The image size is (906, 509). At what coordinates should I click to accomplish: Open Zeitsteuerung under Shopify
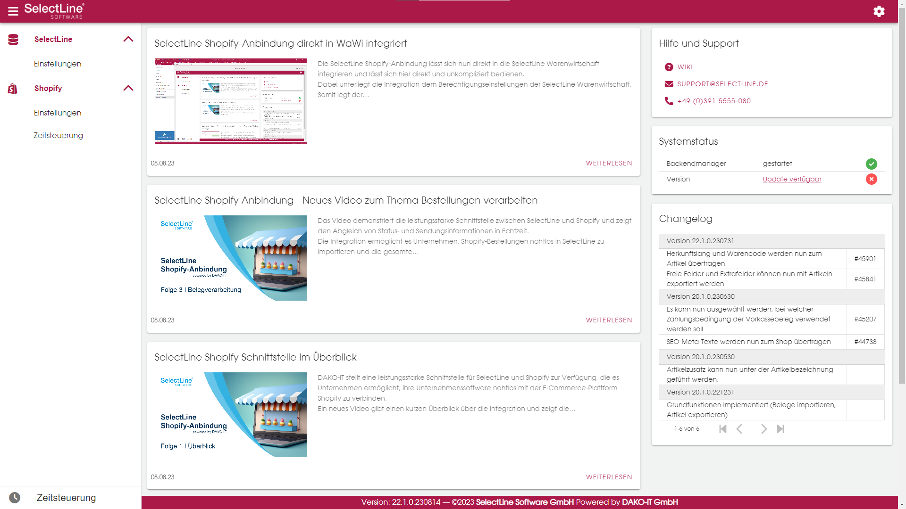pos(59,136)
